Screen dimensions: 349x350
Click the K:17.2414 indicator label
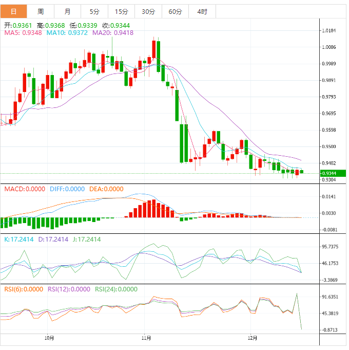click(17, 240)
